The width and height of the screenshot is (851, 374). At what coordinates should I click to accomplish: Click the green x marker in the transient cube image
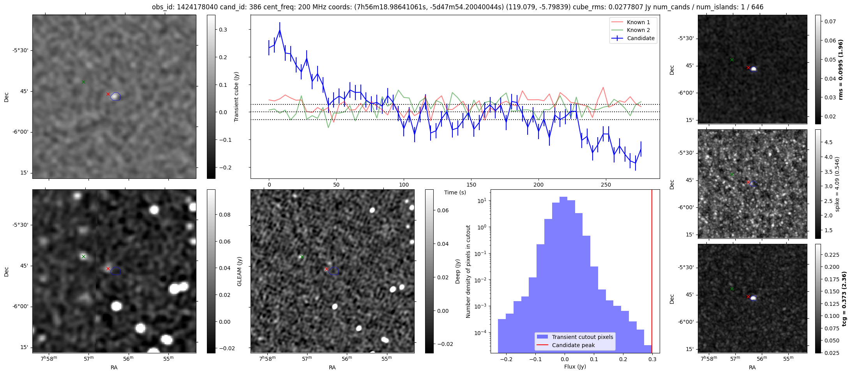[x=83, y=82]
